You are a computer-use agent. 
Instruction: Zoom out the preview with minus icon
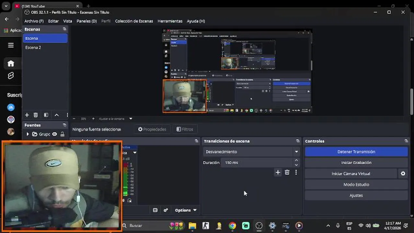tap(74, 119)
